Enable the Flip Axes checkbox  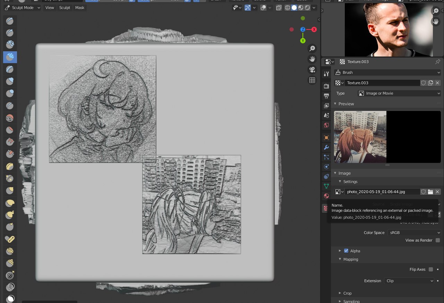pos(431,269)
